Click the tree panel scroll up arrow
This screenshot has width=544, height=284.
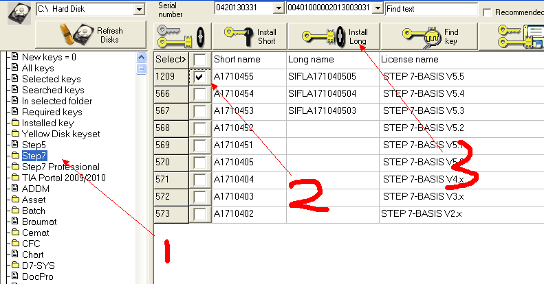[x=142, y=58]
